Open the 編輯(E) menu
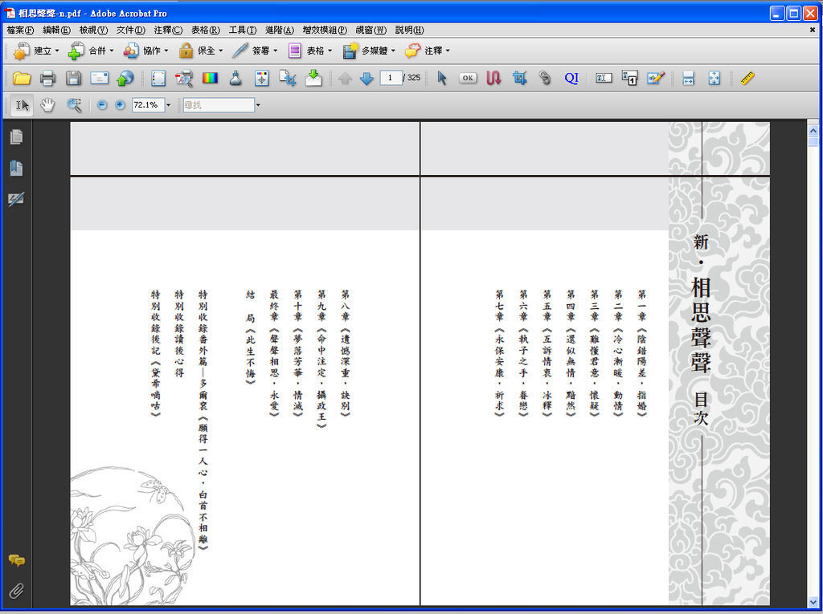This screenshot has width=823, height=614. click(57, 30)
